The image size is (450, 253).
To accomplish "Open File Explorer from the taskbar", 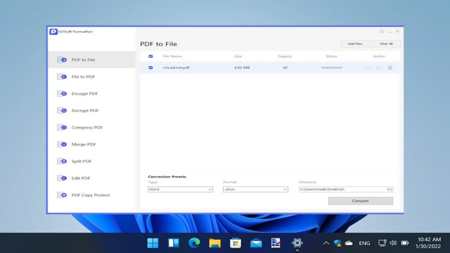I will tap(215, 243).
